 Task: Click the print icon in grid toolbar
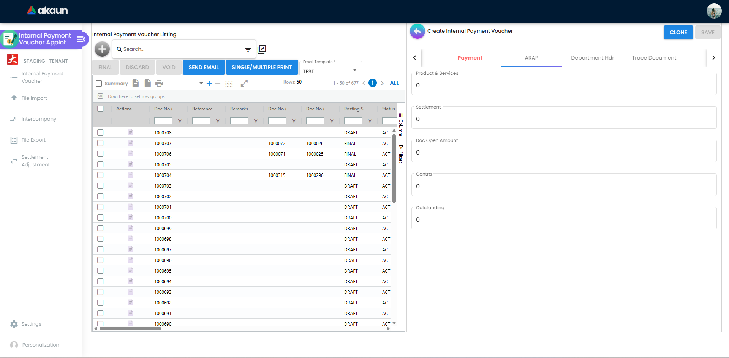[x=159, y=83]
